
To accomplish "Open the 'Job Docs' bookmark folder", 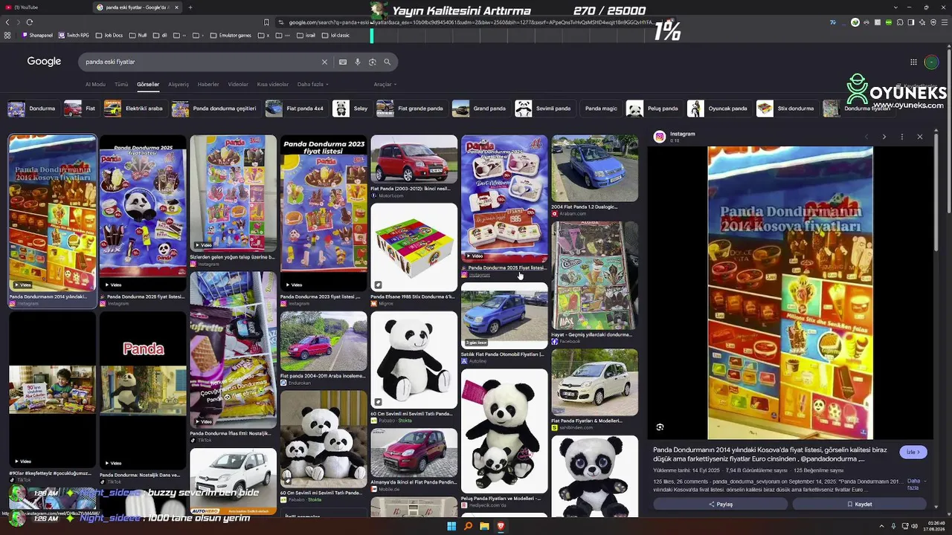I will point(109,35).
